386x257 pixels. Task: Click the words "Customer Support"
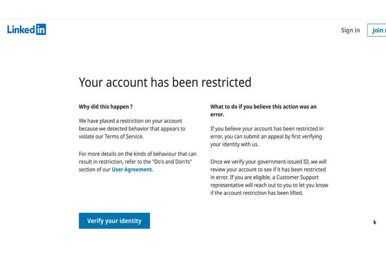[297, 177]
